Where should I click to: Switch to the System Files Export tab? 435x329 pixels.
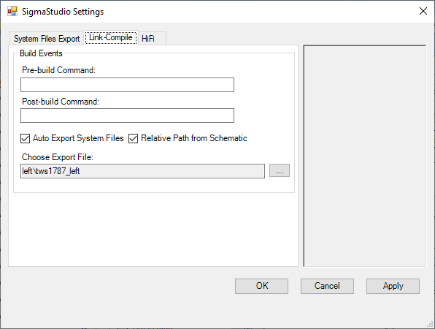tap(47, 39)
